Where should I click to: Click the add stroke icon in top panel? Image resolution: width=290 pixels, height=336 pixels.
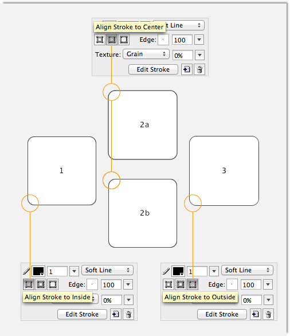click(187, 69)
